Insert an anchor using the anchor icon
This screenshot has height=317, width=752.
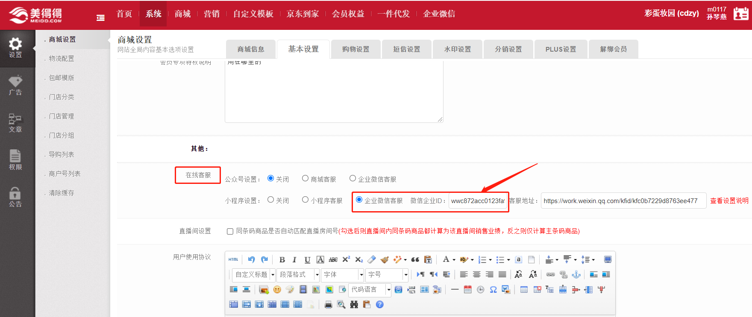[576, 274]
